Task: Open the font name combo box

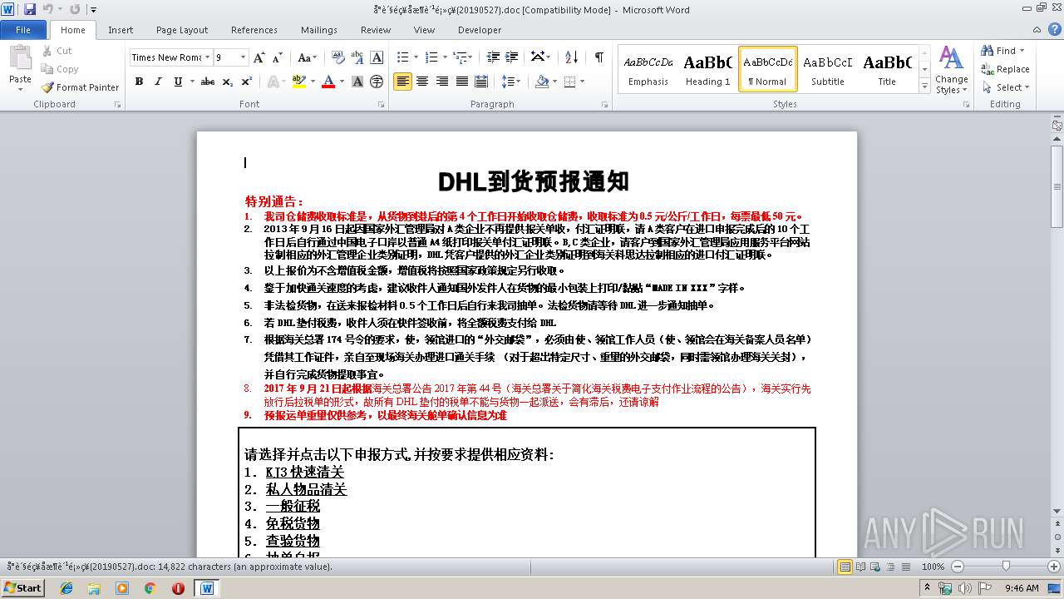Action: (170, 57)
